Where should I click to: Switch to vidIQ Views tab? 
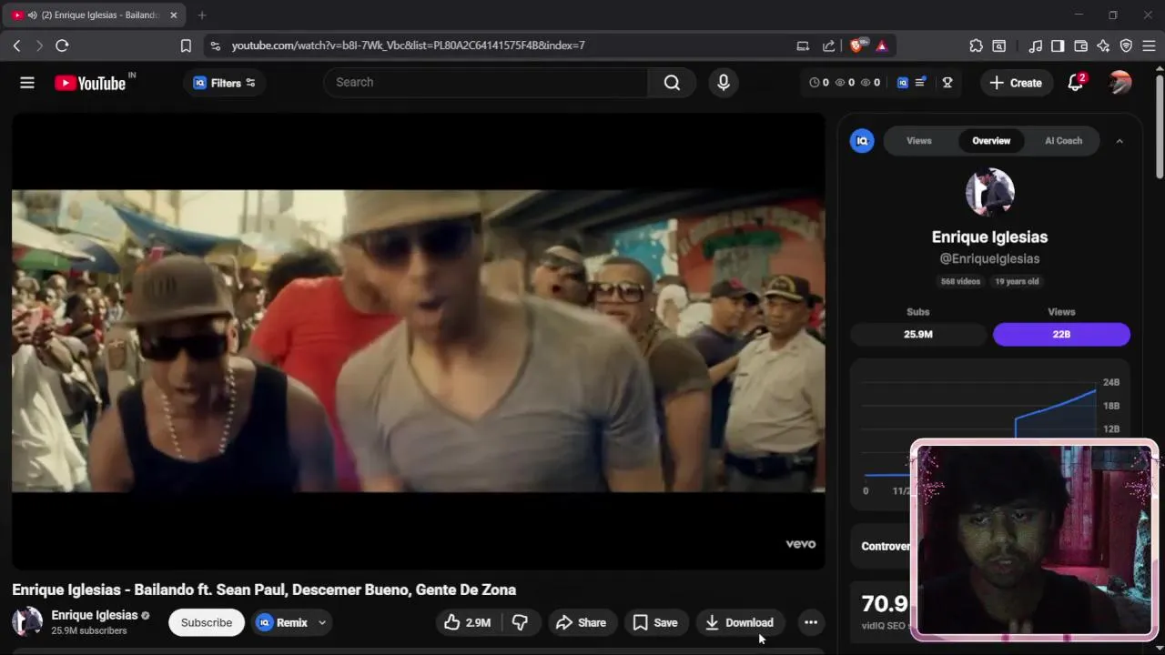[919, 141]
